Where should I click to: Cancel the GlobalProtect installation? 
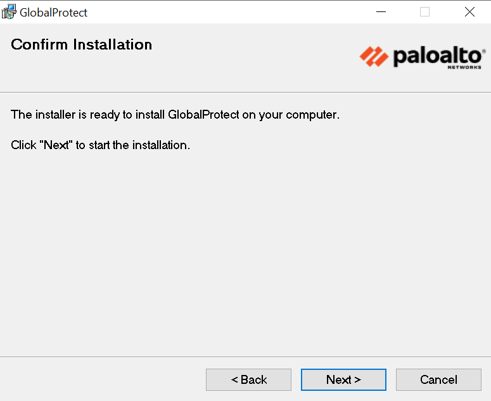click(438, 380)
